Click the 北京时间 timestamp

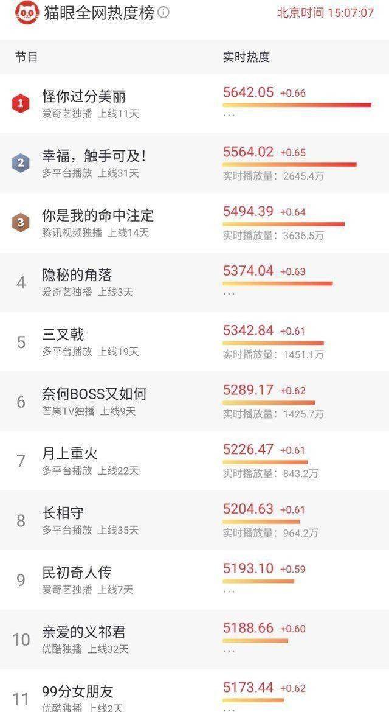pyautogui.click(x=325, y=13)
